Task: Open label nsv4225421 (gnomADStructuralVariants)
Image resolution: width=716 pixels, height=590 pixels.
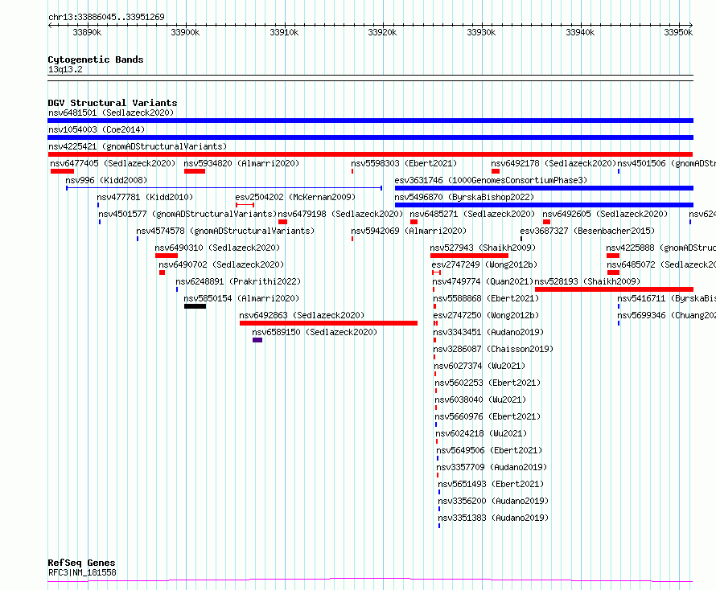Action: point(138,146)
